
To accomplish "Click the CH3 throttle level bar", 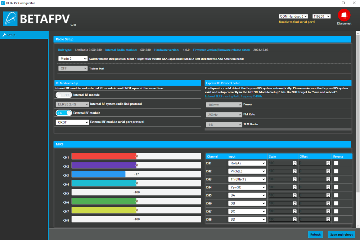I will coord(136,174).
